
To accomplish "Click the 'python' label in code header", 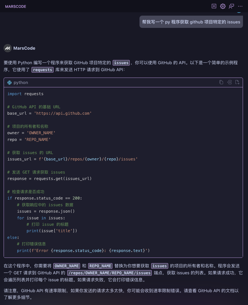I will point(21,83).
